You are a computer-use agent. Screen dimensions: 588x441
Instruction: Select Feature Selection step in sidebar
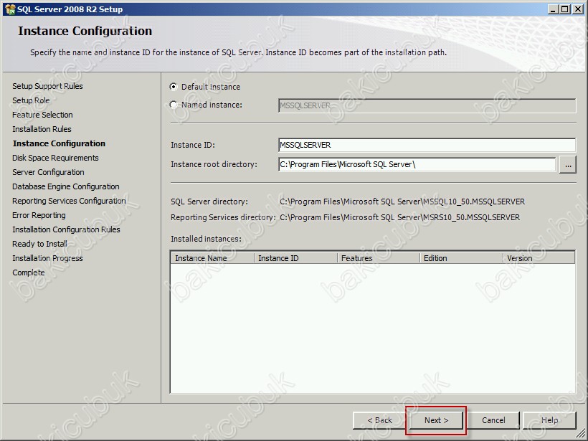[x=42, y=115]
